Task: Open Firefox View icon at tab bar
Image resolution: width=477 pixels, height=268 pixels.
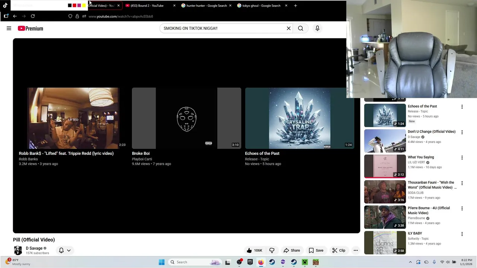Action: (x=6, y=16)
